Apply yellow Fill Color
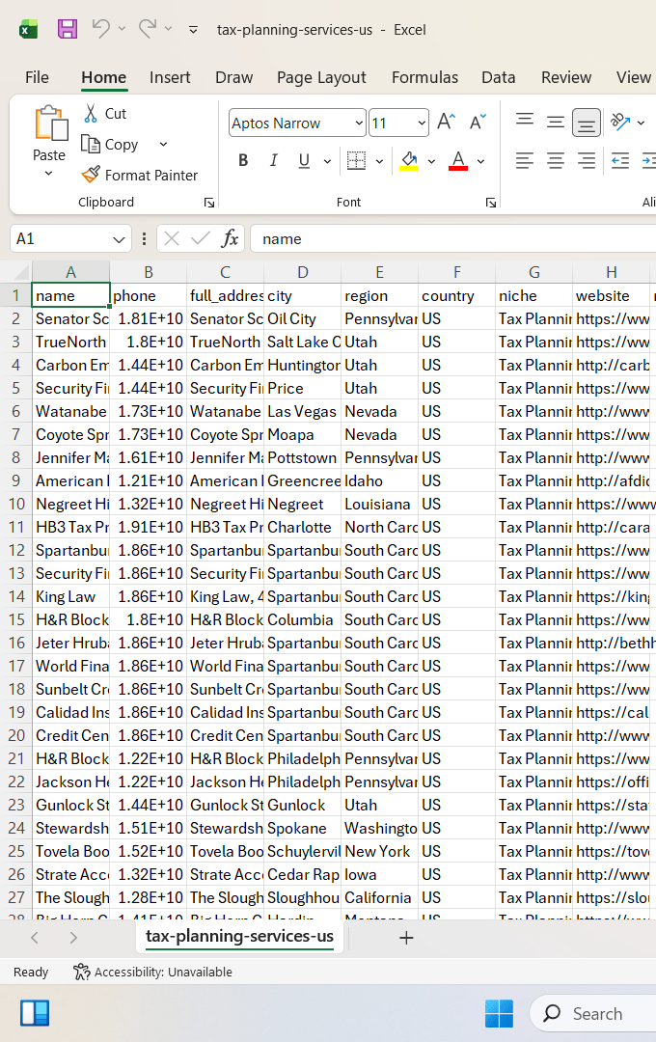 (409, 160)
